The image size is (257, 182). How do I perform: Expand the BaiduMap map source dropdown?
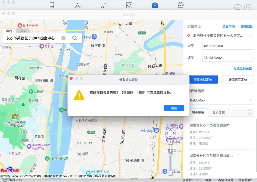(x=222, y=100)
